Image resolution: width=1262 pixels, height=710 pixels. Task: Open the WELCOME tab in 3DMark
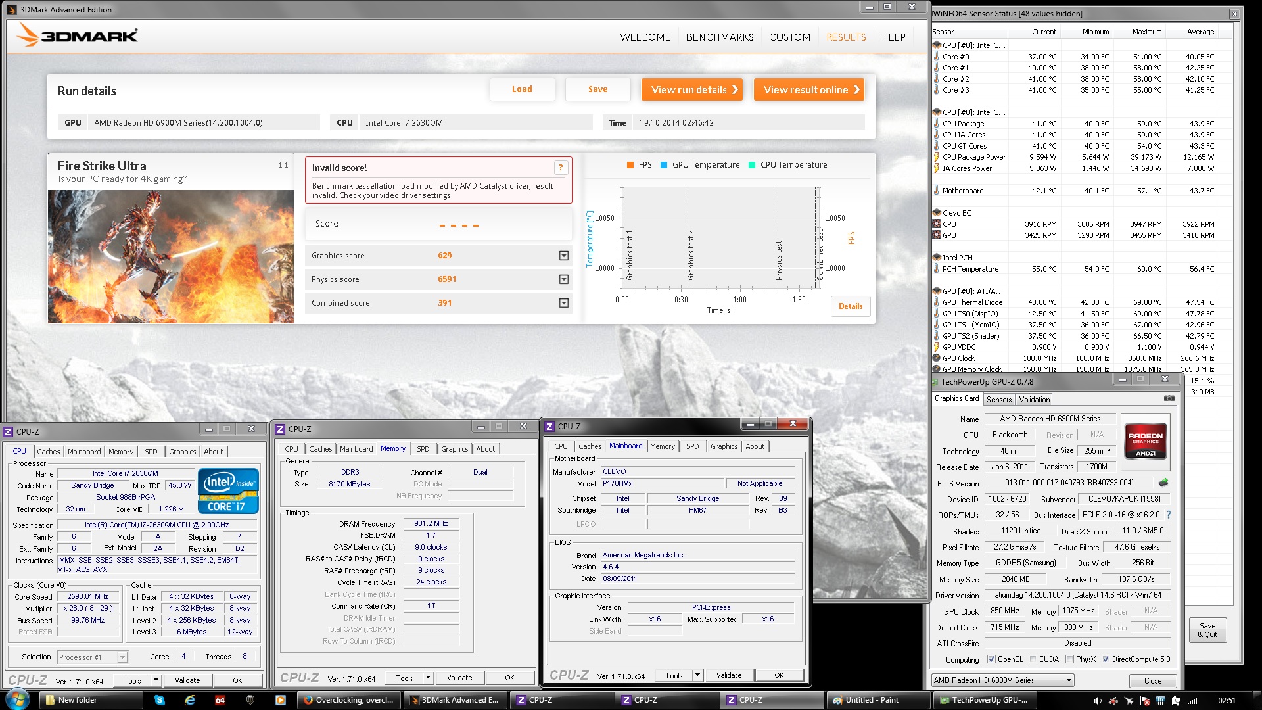(x=645, y=37)
